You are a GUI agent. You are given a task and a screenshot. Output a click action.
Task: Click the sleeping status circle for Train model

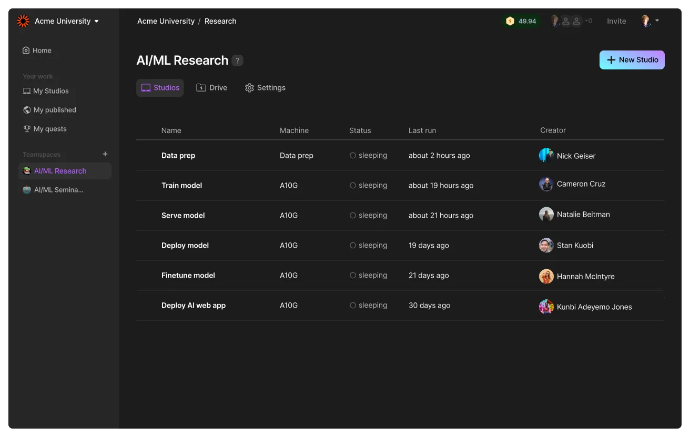(x=353, y=185)
